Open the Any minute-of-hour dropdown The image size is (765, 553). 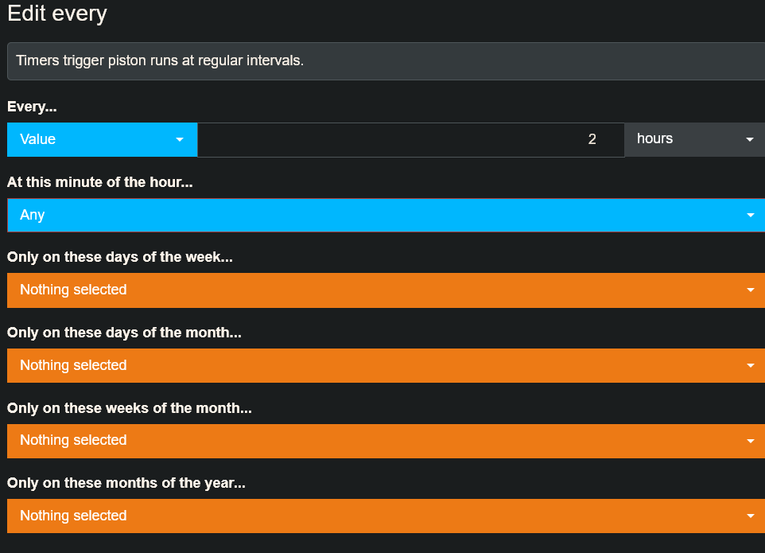(386, 216)
